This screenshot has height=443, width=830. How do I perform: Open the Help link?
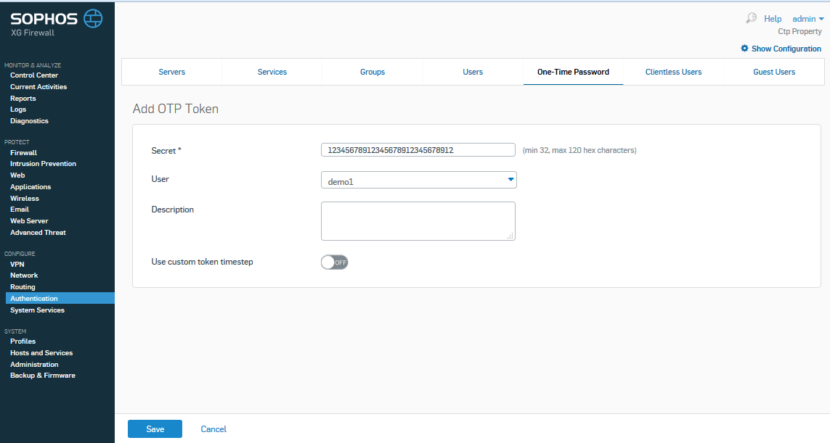pos(773,19)
